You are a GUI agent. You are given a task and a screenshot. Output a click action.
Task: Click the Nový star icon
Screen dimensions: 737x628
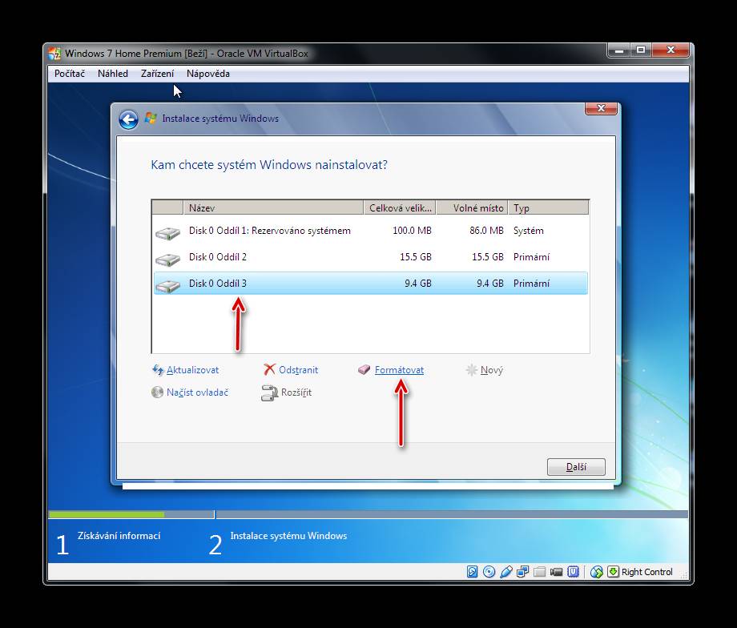[471, 370]
